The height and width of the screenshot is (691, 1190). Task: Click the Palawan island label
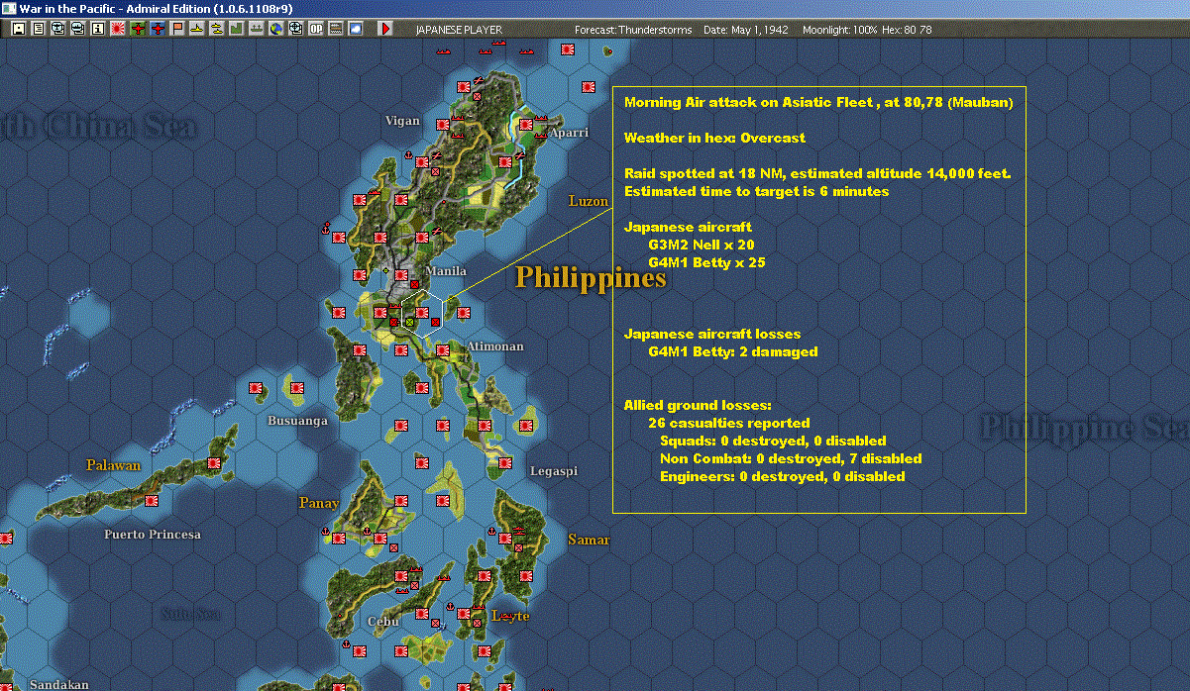pos(113,464)
